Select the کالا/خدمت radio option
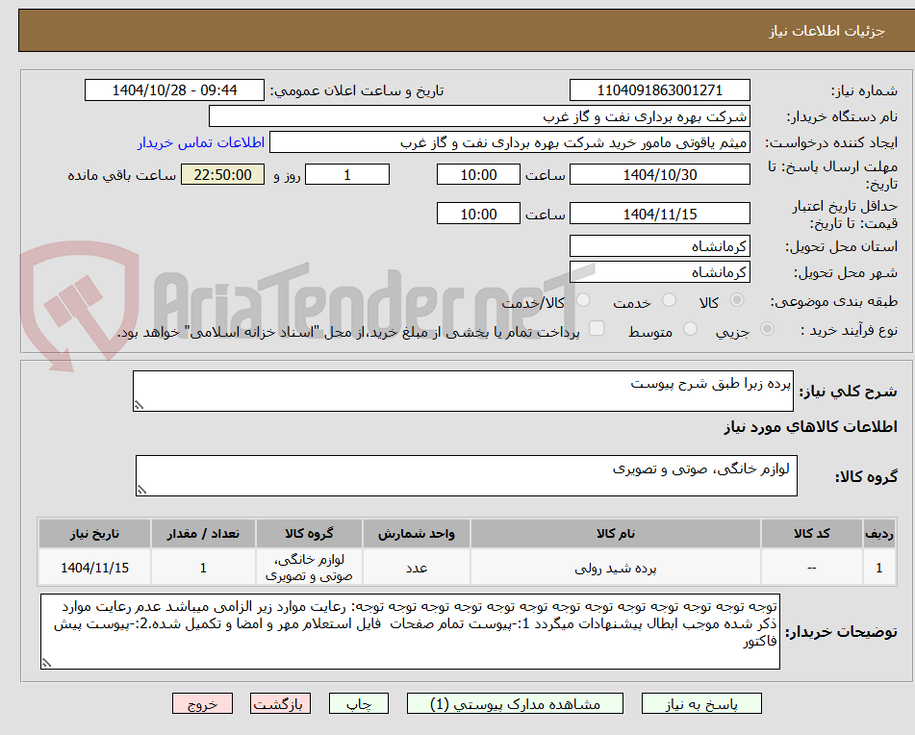Image resolution: width=915 pixels, height=735 pixels. 582,299
